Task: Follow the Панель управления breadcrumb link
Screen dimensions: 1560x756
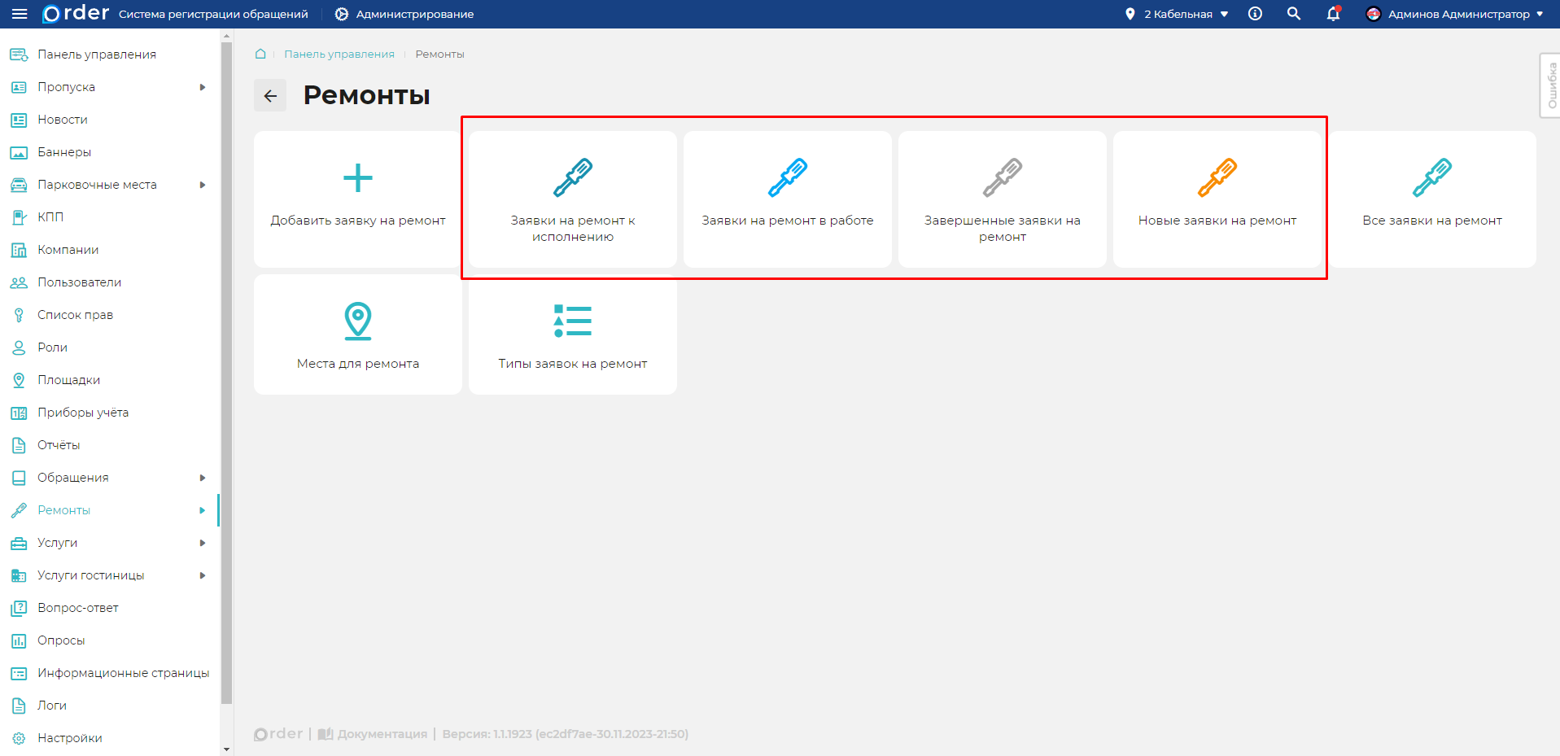Action: pyautogui.click(x=339, y=54)
